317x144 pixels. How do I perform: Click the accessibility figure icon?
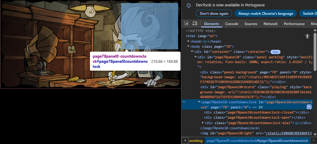(x=307, y=36)
